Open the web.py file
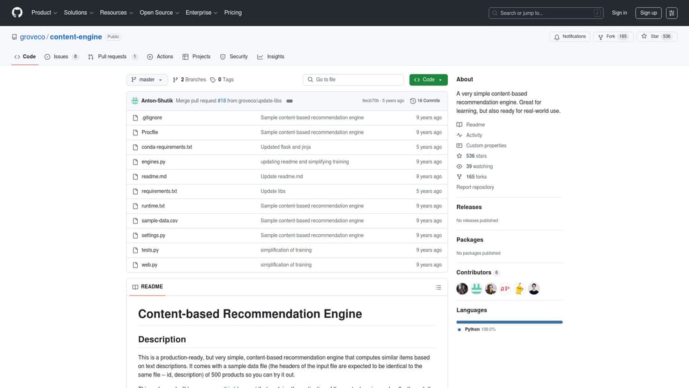The image size is (689, 388). pyautogui.click(x=149, y=265)
